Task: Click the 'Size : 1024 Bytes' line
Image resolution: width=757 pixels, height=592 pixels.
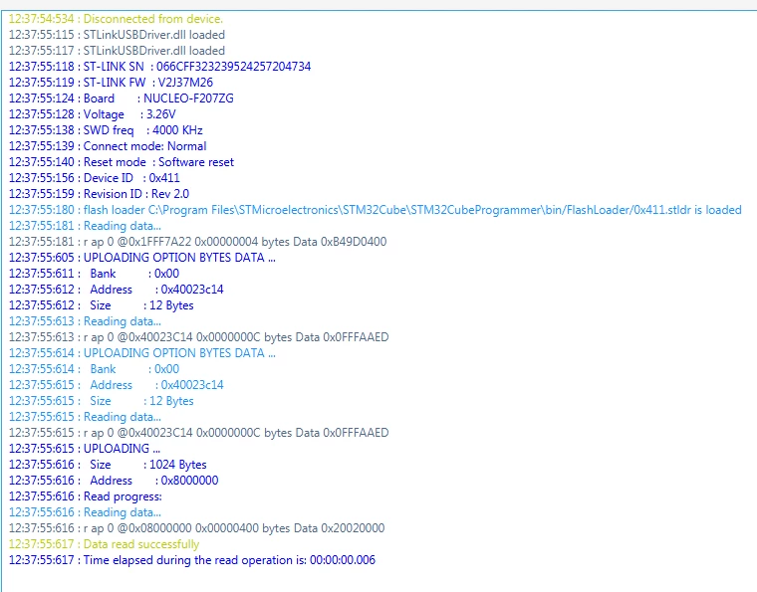Action: [x=108, y=465]
